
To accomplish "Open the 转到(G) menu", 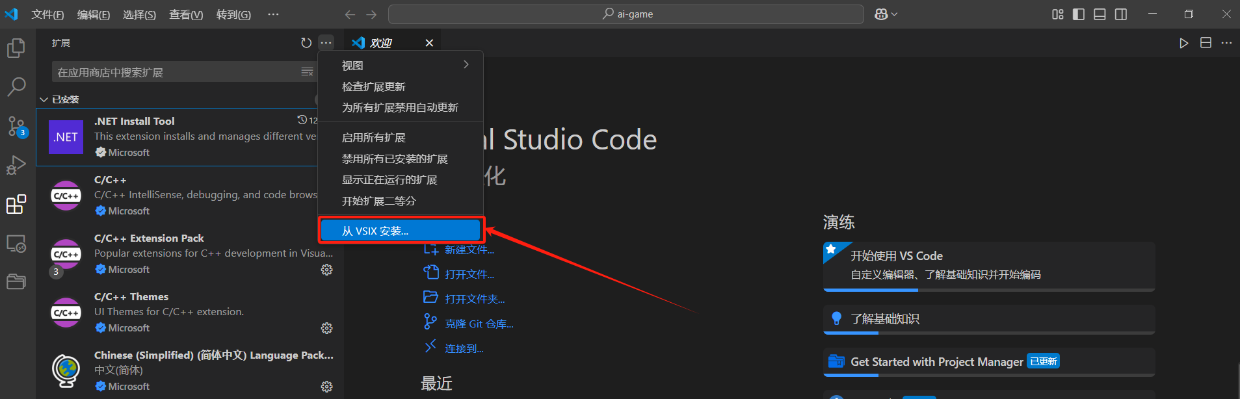I will click(x=233, y=14).
